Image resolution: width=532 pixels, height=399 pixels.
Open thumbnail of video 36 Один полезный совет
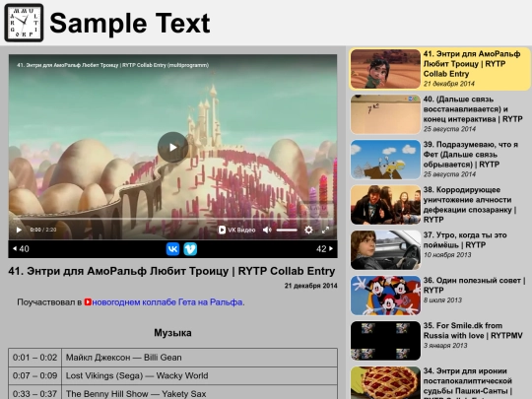click(385, 296)
